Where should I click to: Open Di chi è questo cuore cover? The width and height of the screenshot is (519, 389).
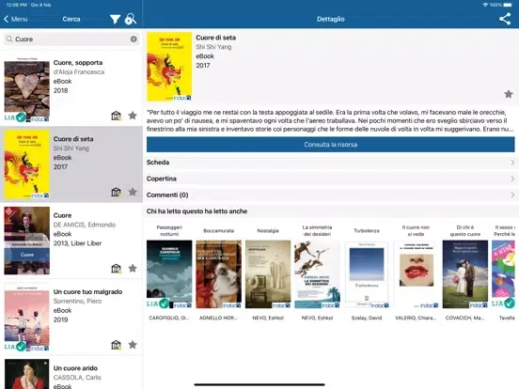click(x=465, y=274)
